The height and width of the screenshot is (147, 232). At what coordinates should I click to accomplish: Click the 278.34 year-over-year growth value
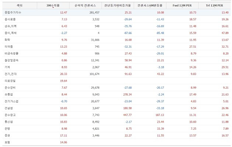click(x=127, y=95)
